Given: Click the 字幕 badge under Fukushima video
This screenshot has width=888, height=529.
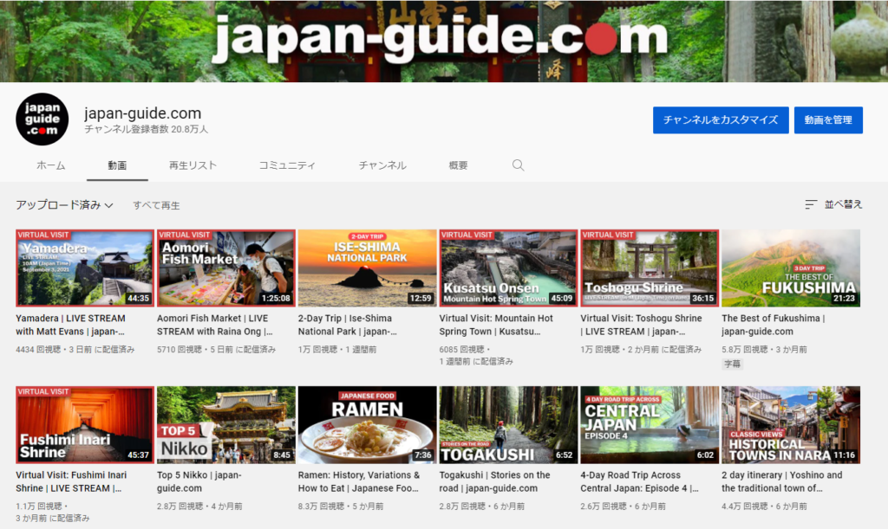Looking at the screenshot, I should coord(732,364).
